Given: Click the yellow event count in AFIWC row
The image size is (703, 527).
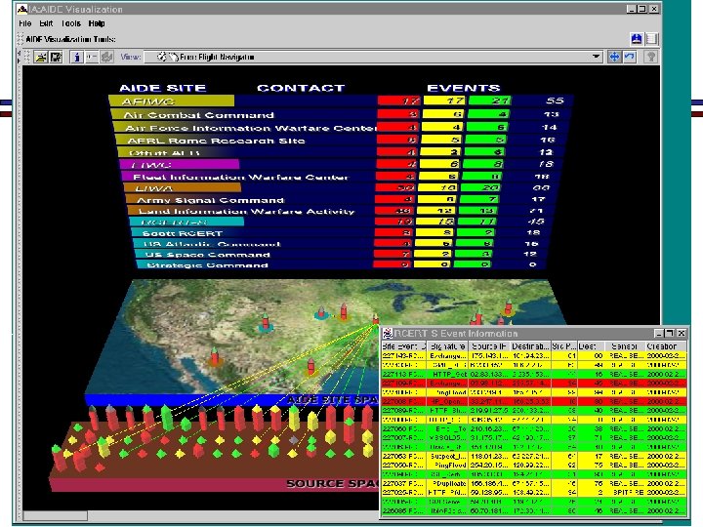Looking at the screenshot, I should click(445, 101).
